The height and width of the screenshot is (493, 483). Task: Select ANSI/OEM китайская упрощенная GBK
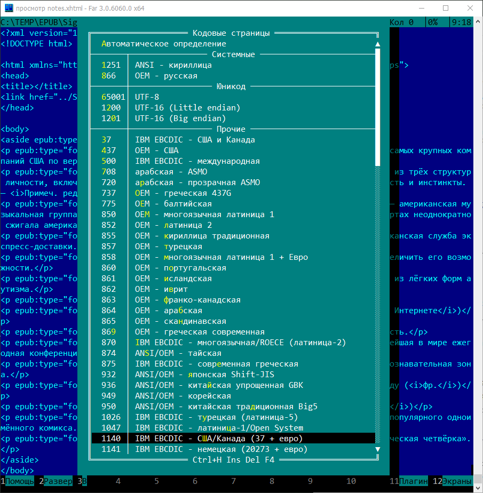coord(233,386)
